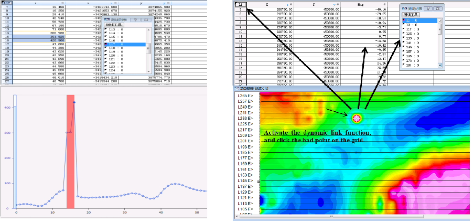
Task: Select Mag cell with value 0.55
Action: (x=364, y=31)
